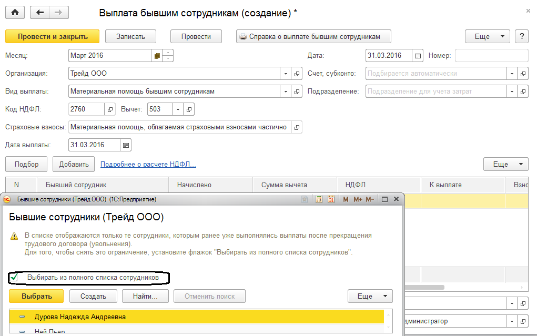This screenshot has width=537, height=336.
Task: Click the help question mark button
Action: [x=521, y=36]
